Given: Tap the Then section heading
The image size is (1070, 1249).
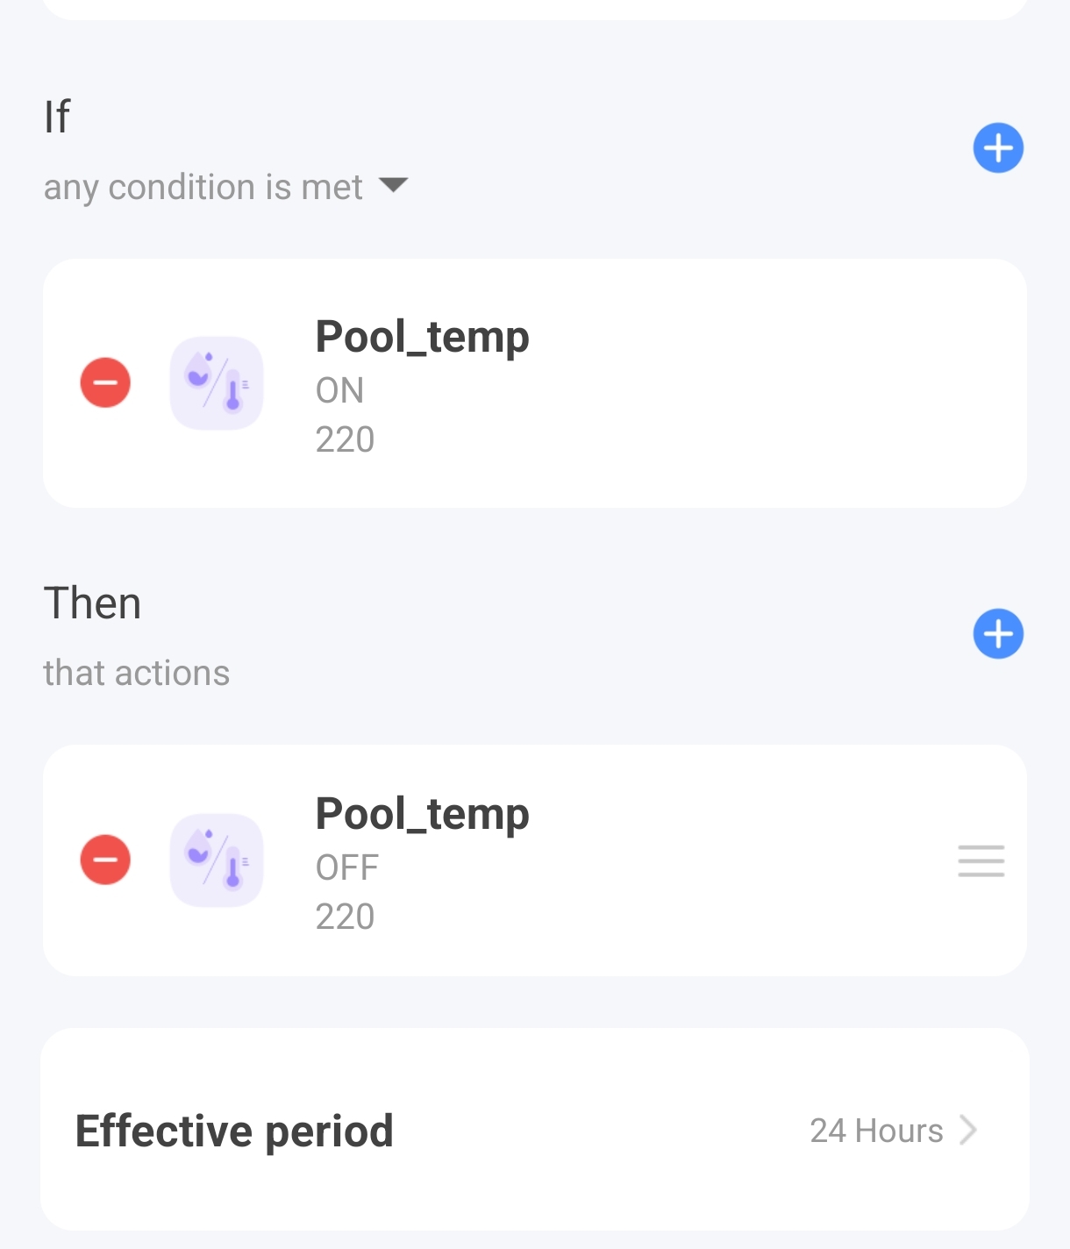Looking at the screenshot, I should tap(92, 603).
